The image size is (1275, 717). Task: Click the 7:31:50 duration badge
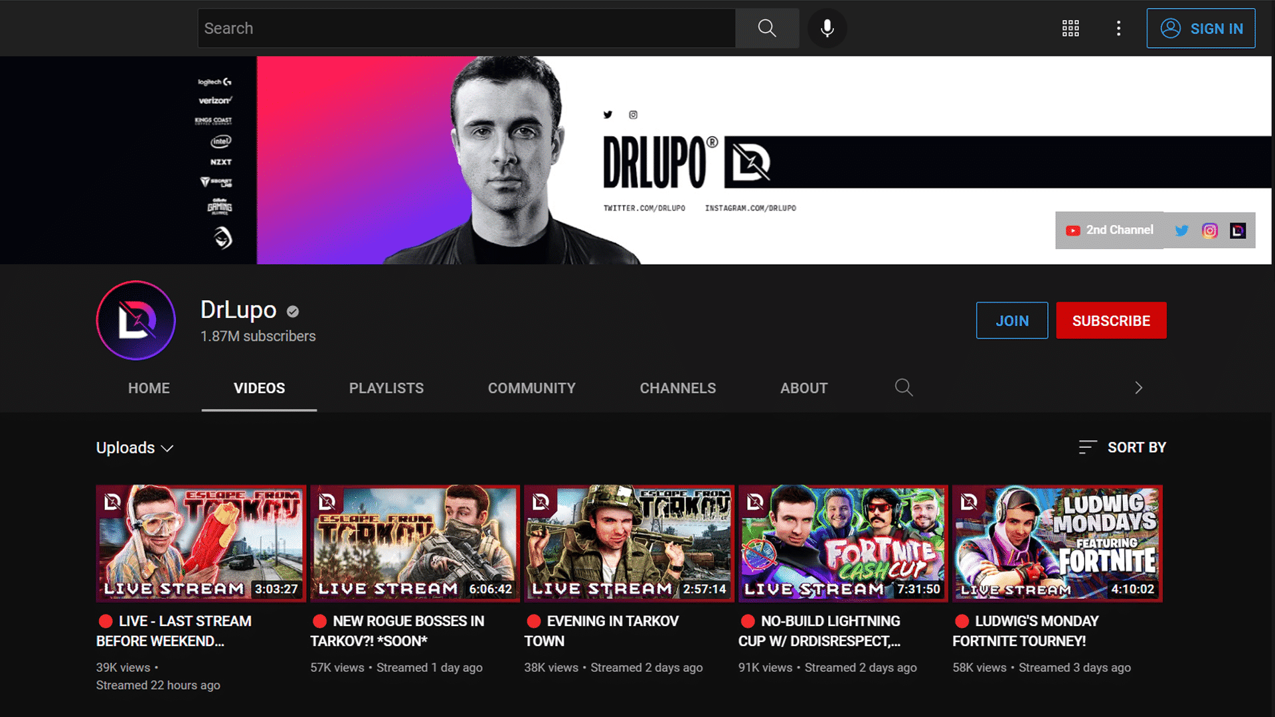[918, 589]
